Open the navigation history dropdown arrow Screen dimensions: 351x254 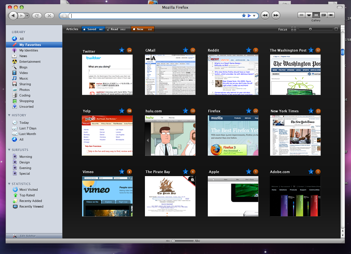pyautogui.click(x=27, y=16)
